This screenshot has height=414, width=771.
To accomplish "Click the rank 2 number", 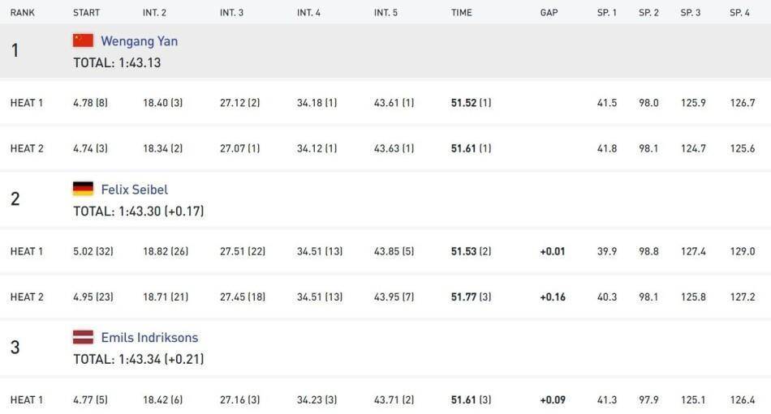I will (15, 199).
